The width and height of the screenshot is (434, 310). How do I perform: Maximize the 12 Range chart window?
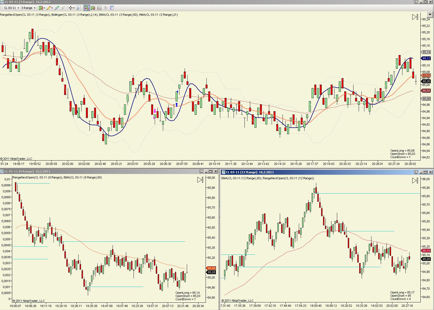click(426, 172)
